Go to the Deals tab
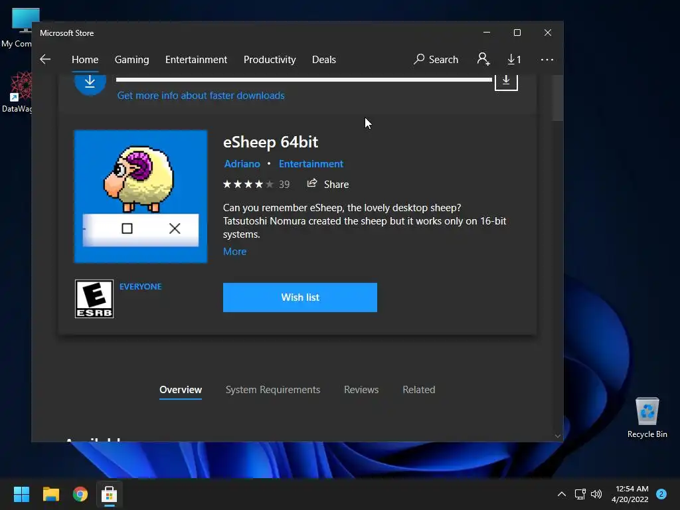The width and height of the screenshot is (680, 510). tap(324, 59)
